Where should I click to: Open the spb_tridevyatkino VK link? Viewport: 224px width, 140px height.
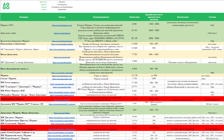tap(62, 121)
